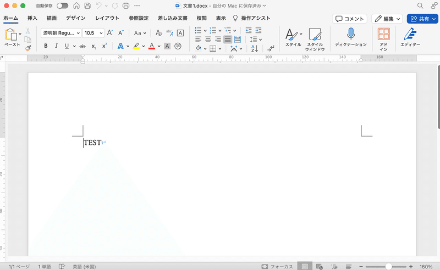
Task: Toggle justified alignment
Action: point(228,39)
